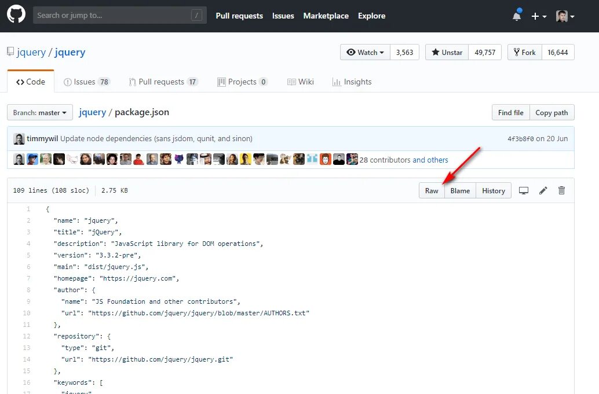Open the jquery repository name link

tap(70, 52)
